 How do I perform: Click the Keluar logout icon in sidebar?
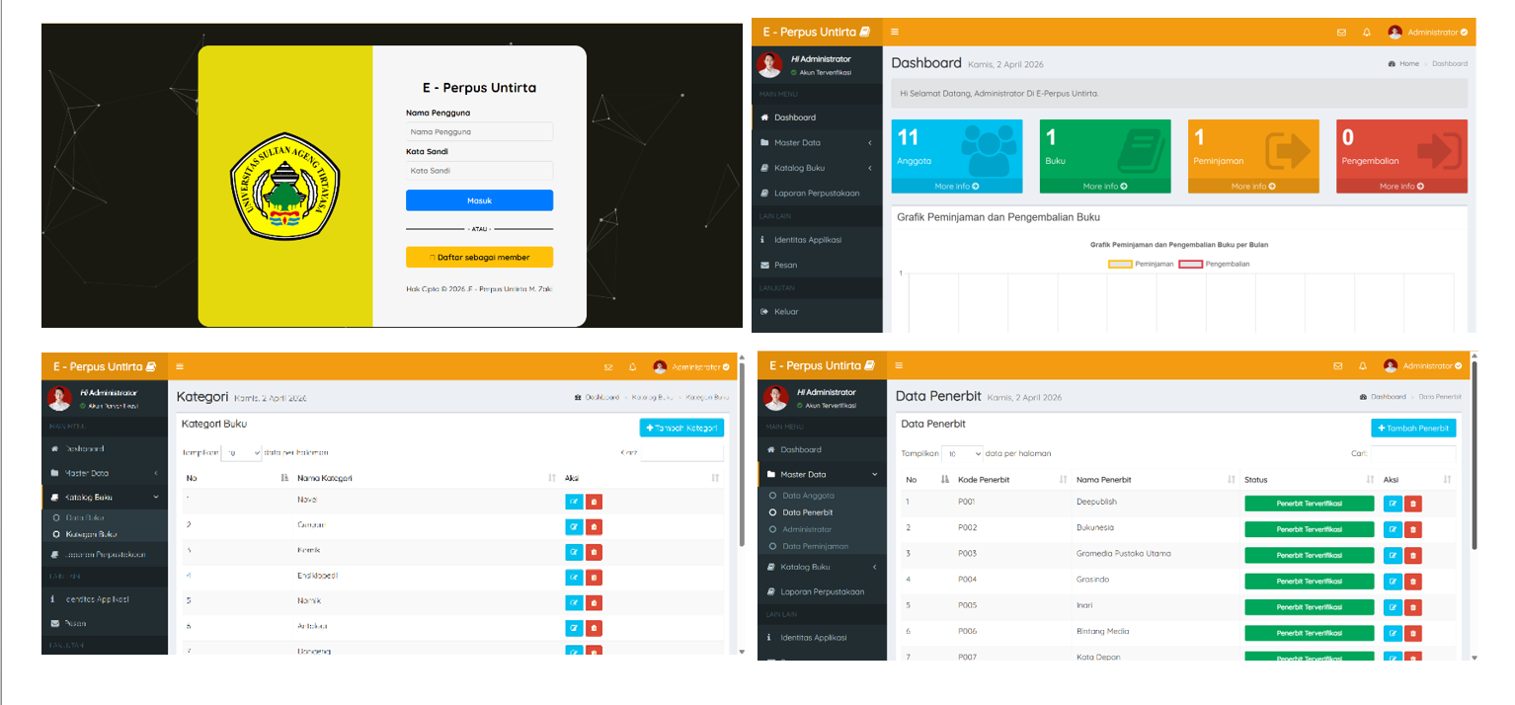click(x=764, y=312)
